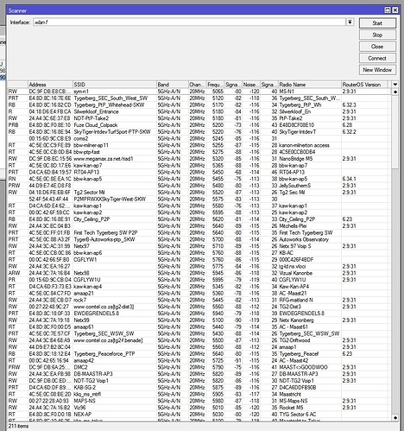The image size is (404, 431).
Task: Focus the Interface input field
Action: [189, 22]
